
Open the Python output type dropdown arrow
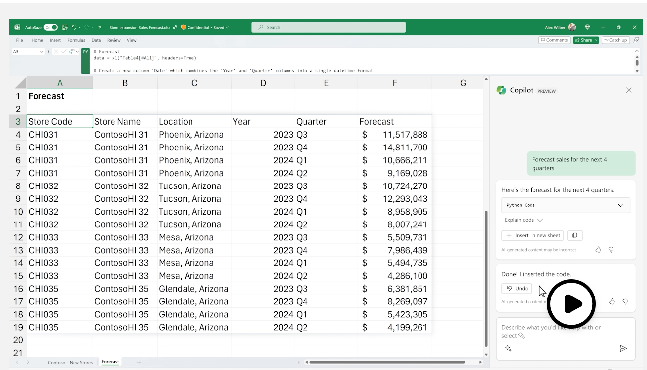click(x=77, y=51)
